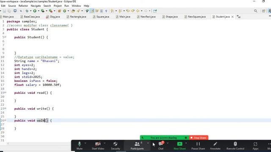Image resolution: width=271 pixels, height=152 pixels.
Task: Toggle Show Whitespace Characters icon
Action: (x=106, y=11)
